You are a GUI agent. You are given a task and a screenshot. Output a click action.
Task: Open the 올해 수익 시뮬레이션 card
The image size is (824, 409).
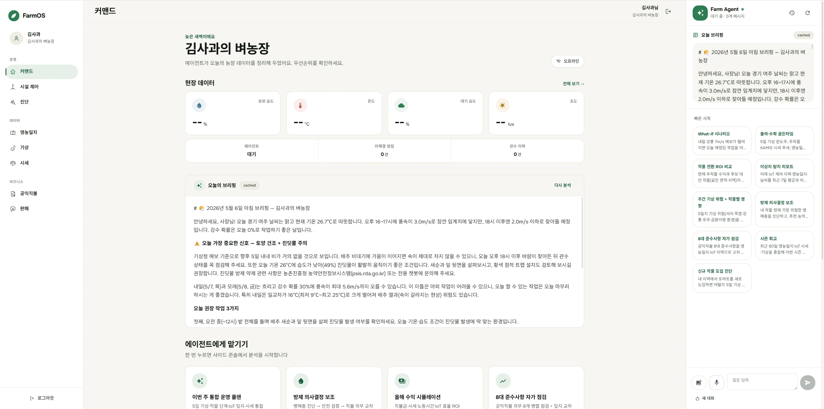tap(435, 388)
